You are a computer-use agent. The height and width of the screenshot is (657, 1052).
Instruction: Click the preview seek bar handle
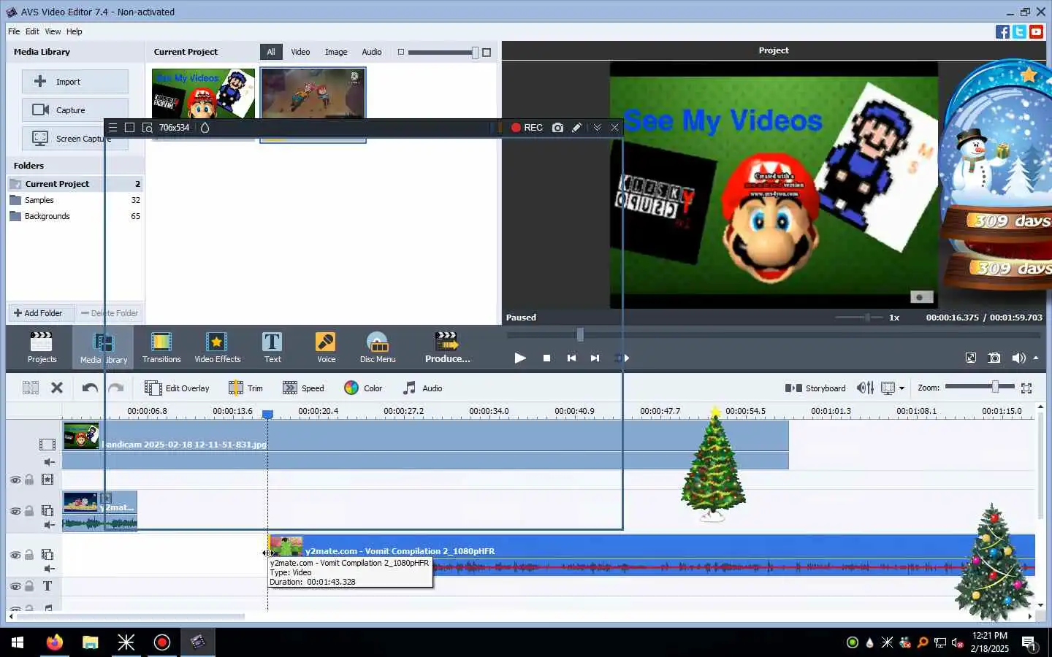coord(580,334)
